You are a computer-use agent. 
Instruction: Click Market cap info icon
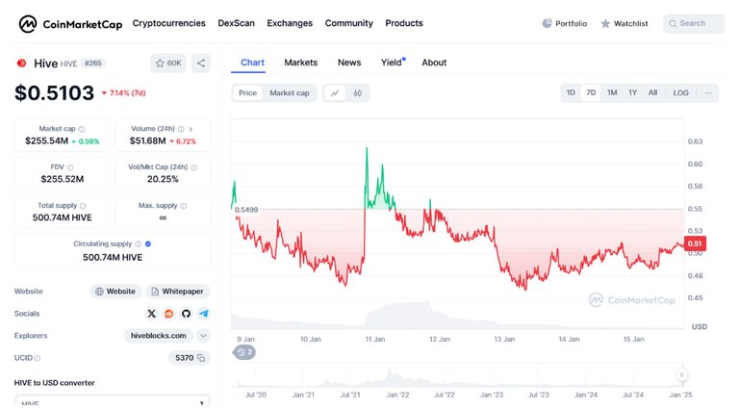pyautogui.click(x=82, y=129)
